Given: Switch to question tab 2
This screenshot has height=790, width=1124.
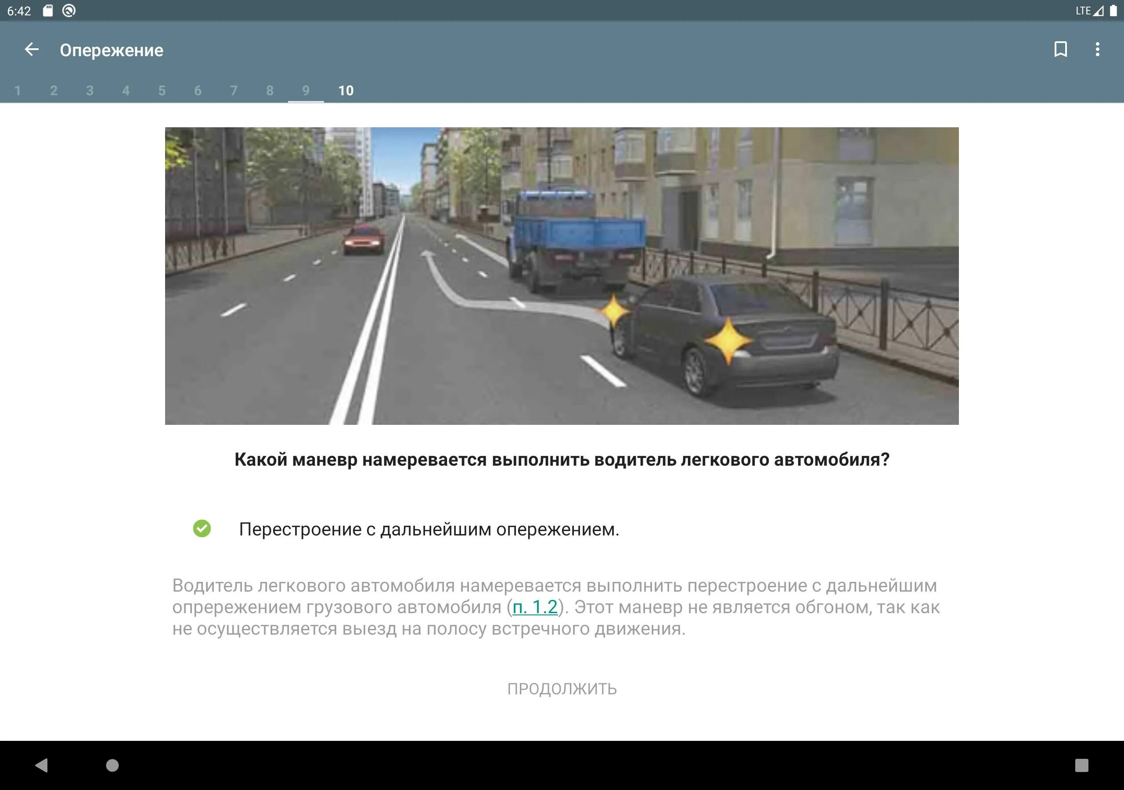Looking at the screenshot, I should click(x=54, y=90).
